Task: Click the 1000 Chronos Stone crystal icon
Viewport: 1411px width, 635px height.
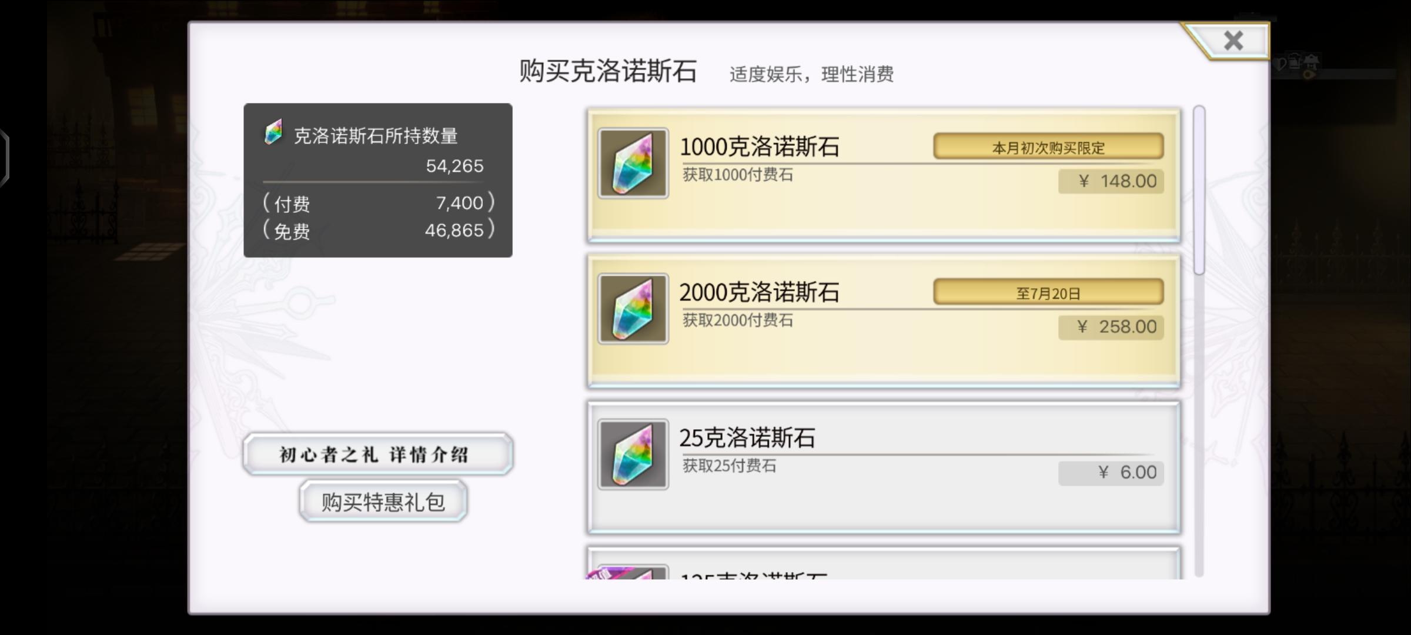Action: [x=633, y=163]
